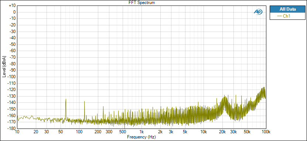This screenshot has height=141, width=307.
Task: Click the 5k frequency axis value
Action: coord(185,132)
